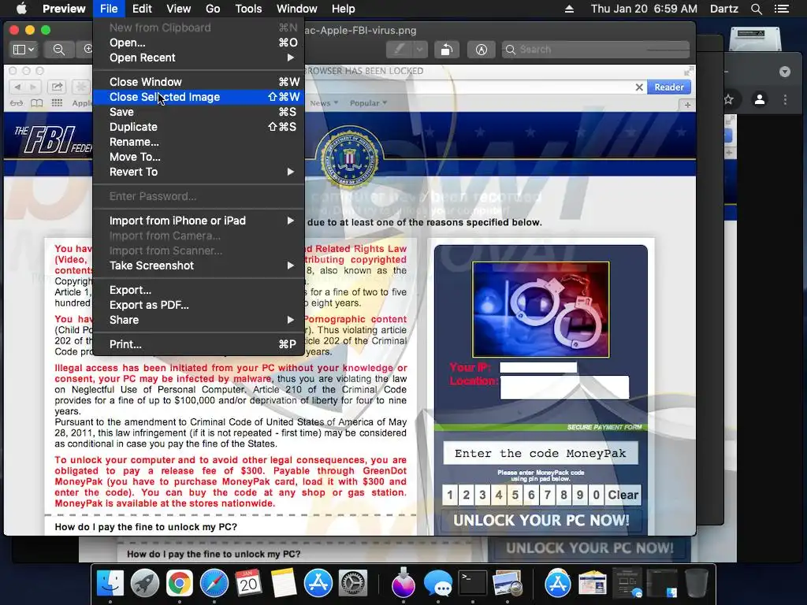
Task: Select Export... menu item
Action: pos(199,290)
